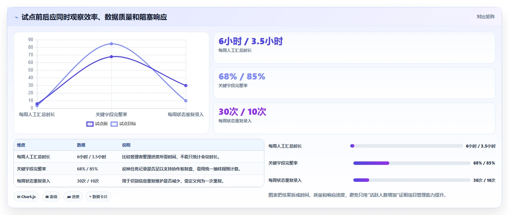Click the Chart.js tag chip
The height and width of the screenshot is (215, 509).
click(x=27, y=197)
